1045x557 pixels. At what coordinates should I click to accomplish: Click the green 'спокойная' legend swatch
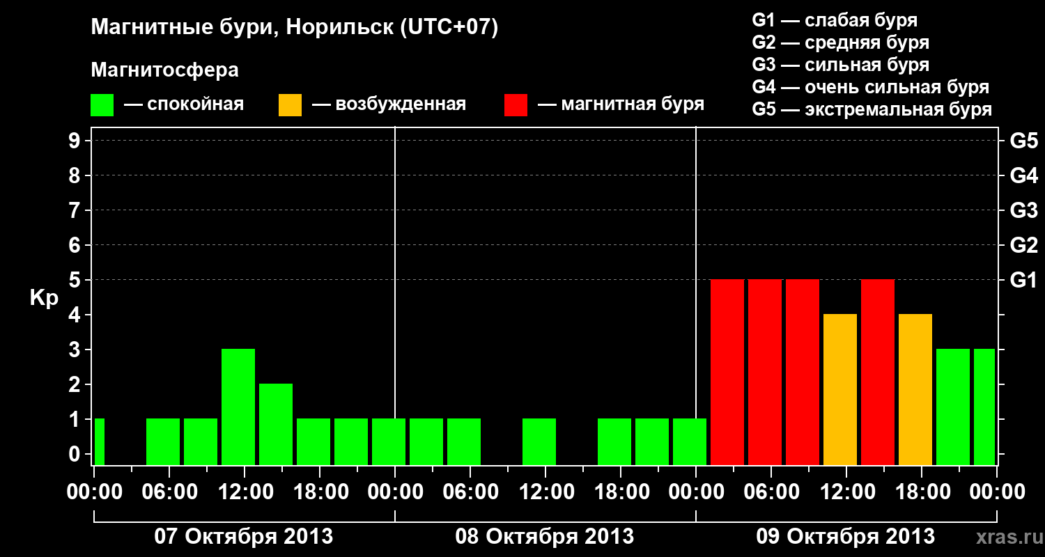102,105
